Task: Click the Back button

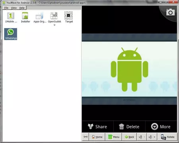Action: 129,137
